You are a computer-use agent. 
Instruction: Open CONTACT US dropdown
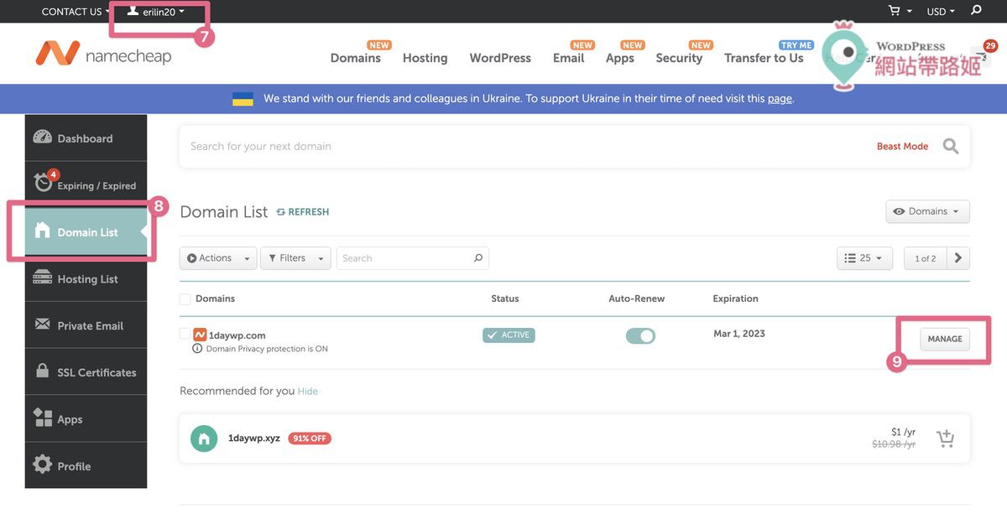click(x=76, y=12)
